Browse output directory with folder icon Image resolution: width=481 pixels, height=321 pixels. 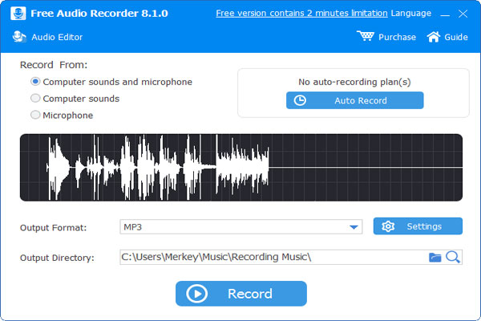435,258
